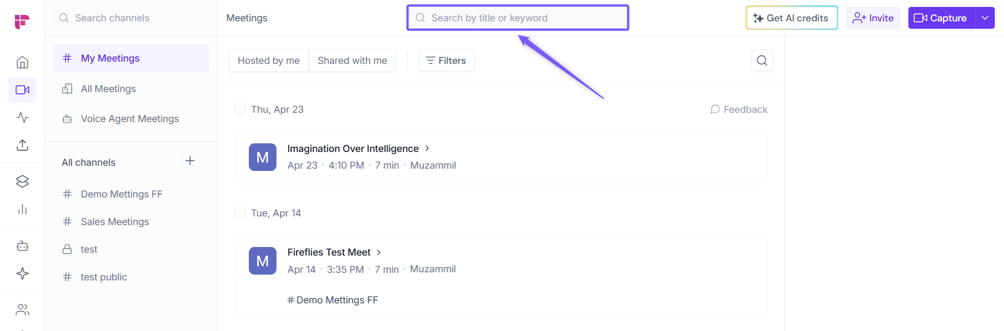Open the Filters dropdown
Viewport: 1004px width, 331px height.
point(446,60)
